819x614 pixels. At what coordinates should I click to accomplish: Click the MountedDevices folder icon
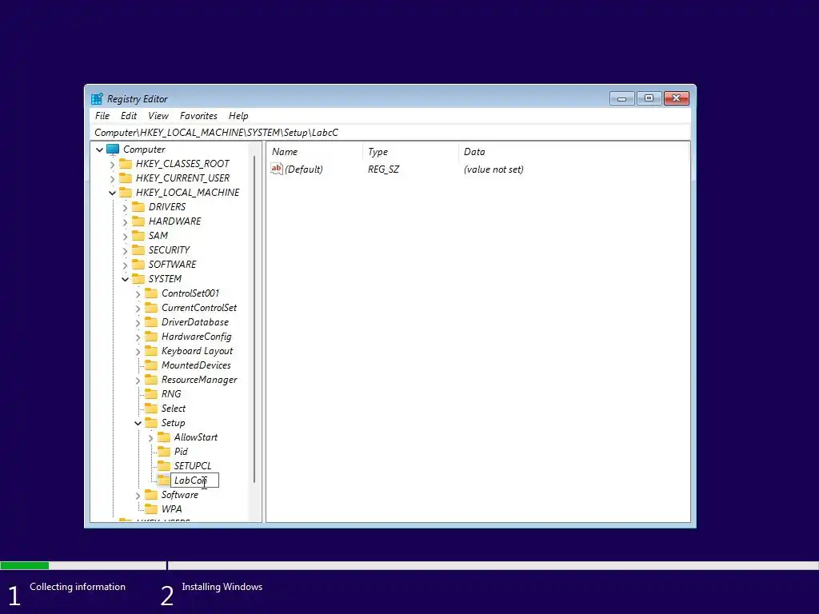coord(151,365)
